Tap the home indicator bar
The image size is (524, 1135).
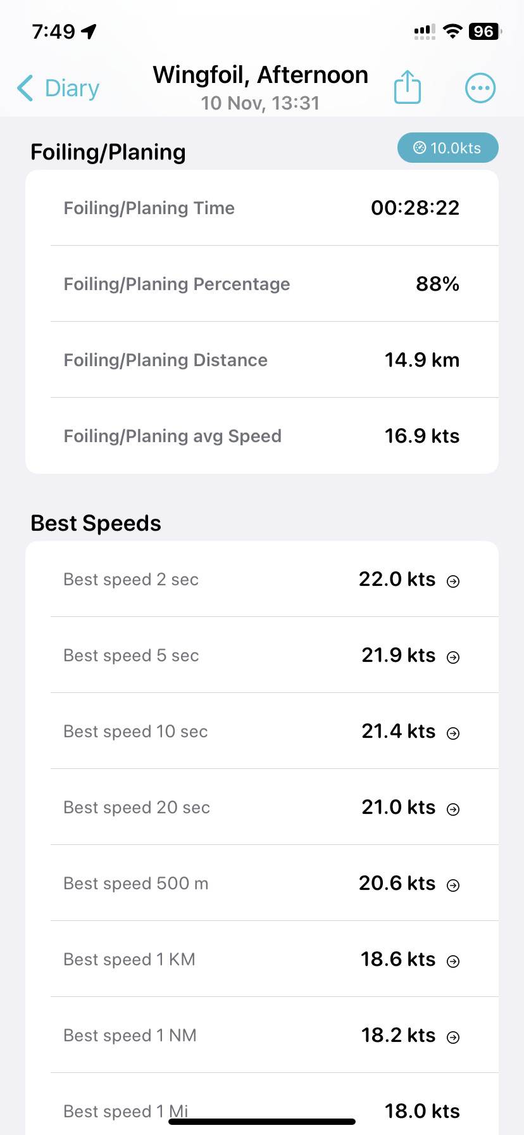point(262,1122)
